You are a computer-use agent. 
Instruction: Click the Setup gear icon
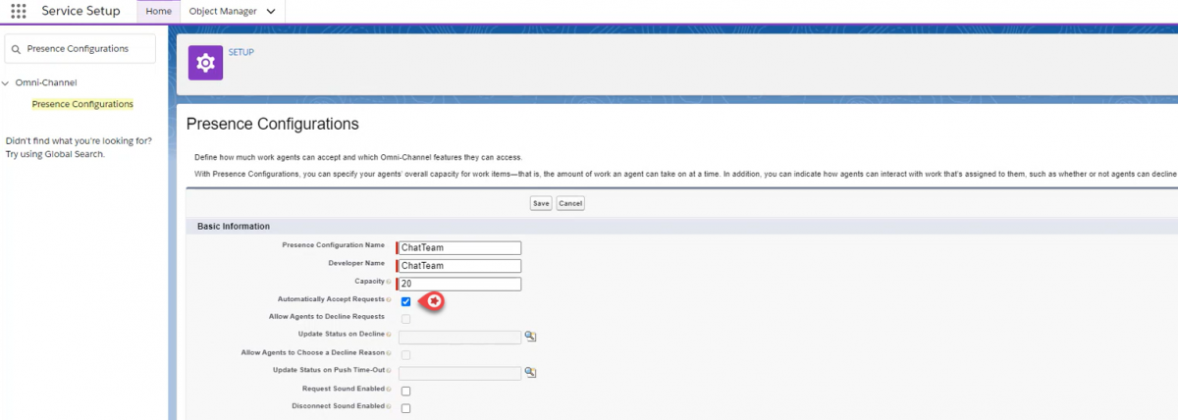[x=205, y=63]
